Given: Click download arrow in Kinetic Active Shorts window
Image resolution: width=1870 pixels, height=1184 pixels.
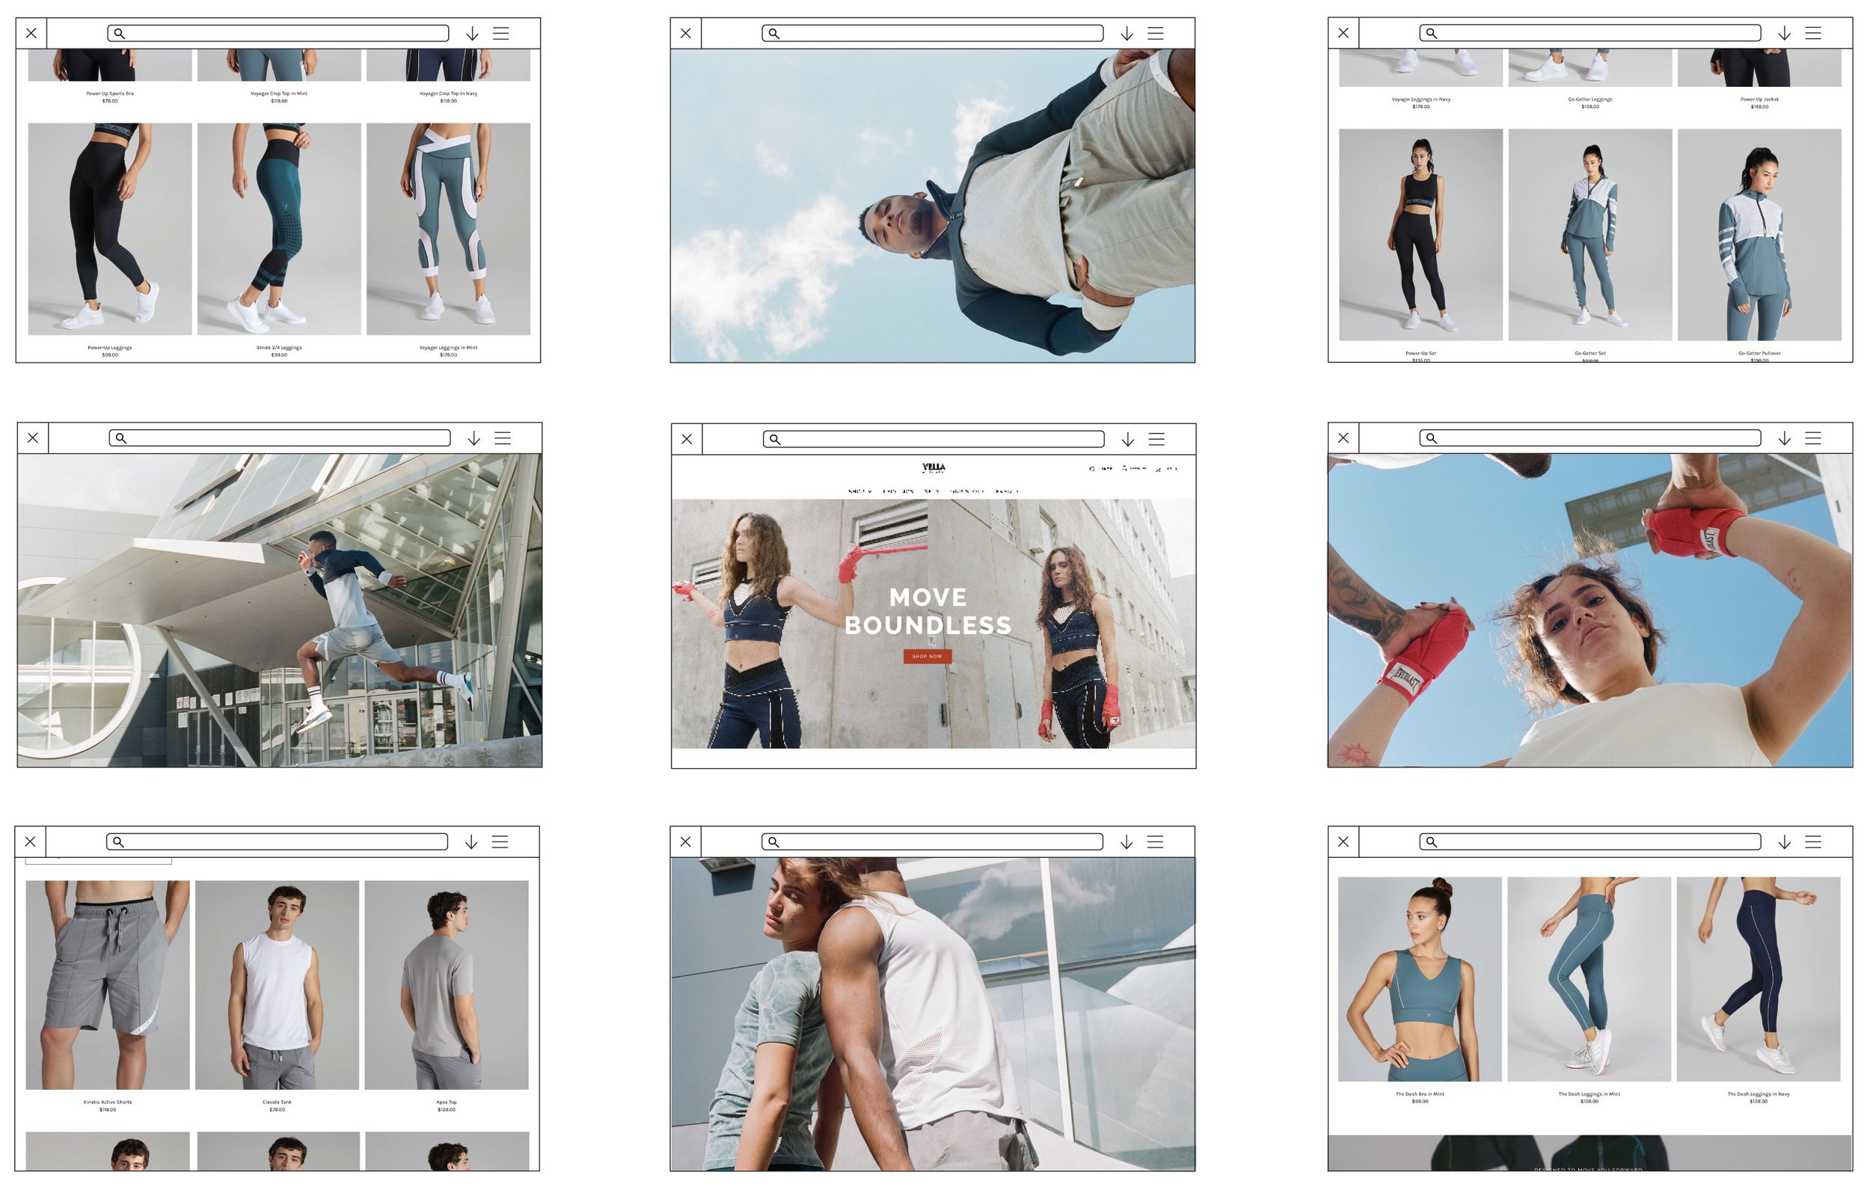Looking at the screenshot, I should pyautogui.click(x=471, y=842).
